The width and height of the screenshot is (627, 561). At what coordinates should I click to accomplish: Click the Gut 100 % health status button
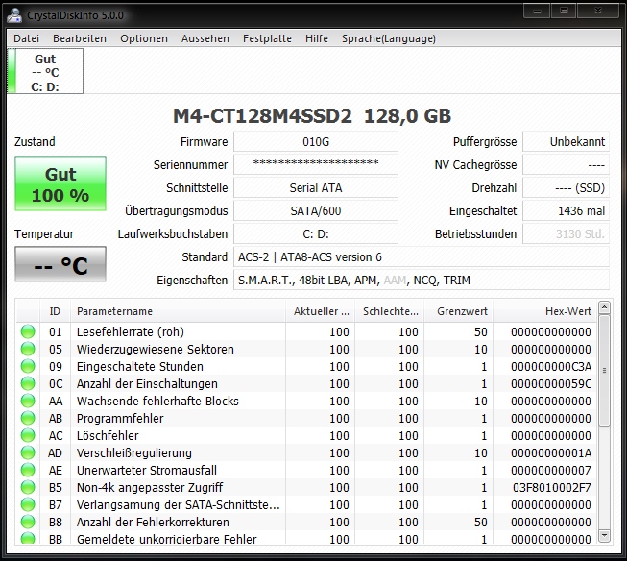point(60,183)
